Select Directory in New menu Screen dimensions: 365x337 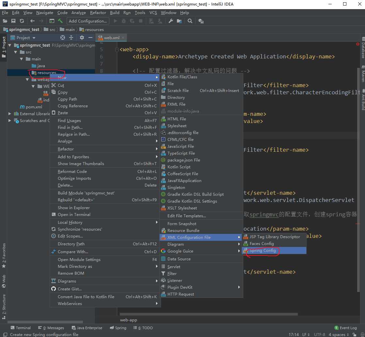pos(201,98)
